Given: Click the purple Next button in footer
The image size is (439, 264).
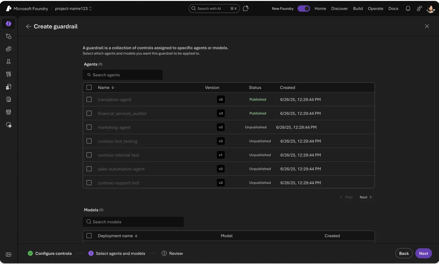Looking at the screenshot, I should click(x=424, y=253).
